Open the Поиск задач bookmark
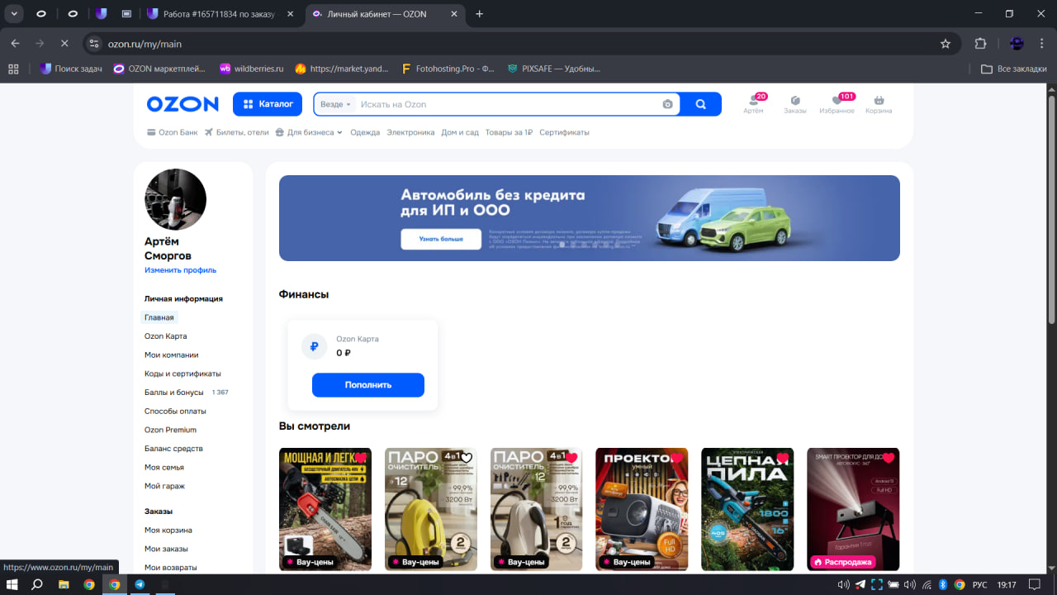Screen dimensions: 1057x595 (x=71, y=69)
